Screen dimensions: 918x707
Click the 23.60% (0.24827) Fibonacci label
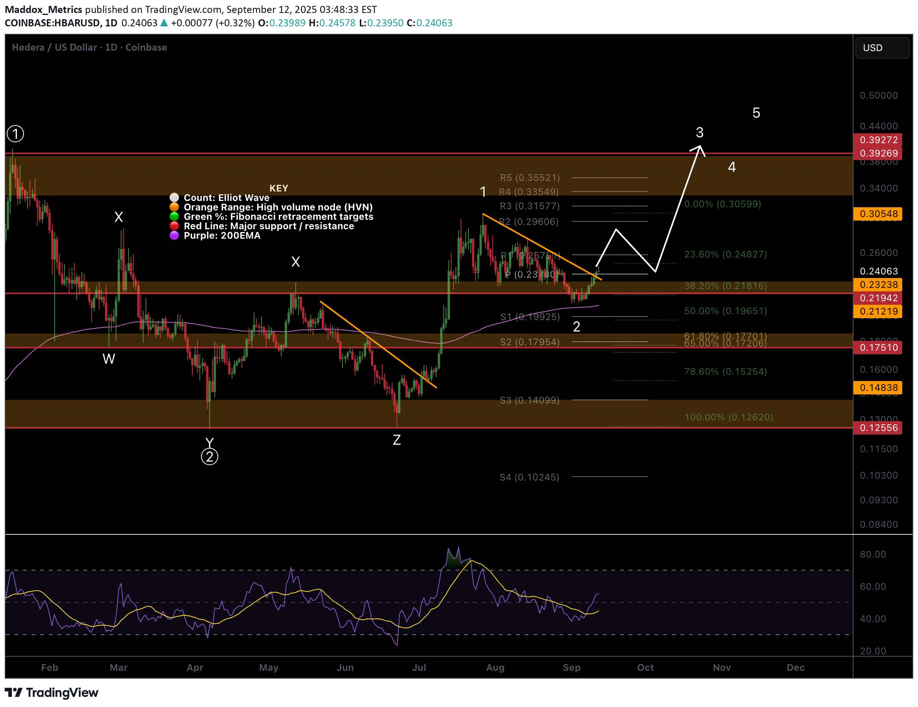(x=726, y=254)
